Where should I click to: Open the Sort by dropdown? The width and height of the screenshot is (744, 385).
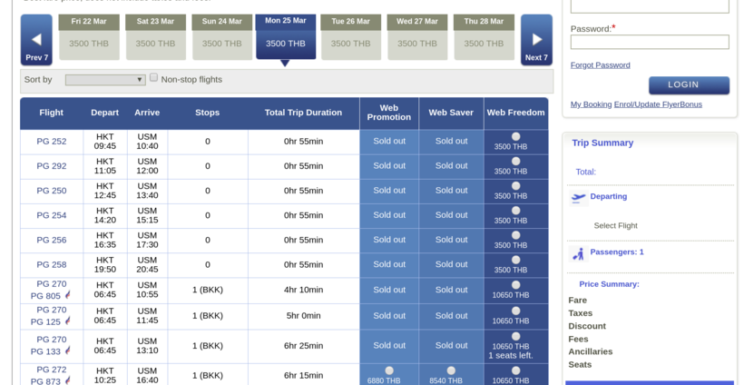click(x=105, y=80)
